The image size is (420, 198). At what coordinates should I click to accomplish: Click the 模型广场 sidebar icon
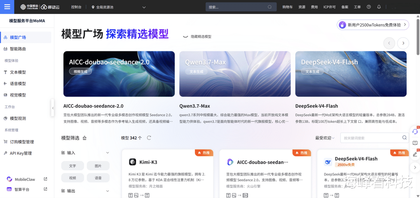[5, 37]
